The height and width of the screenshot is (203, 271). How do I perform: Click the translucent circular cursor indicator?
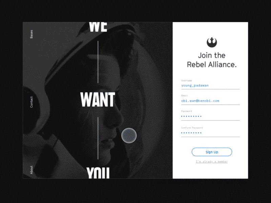click(x=129, y=136)
